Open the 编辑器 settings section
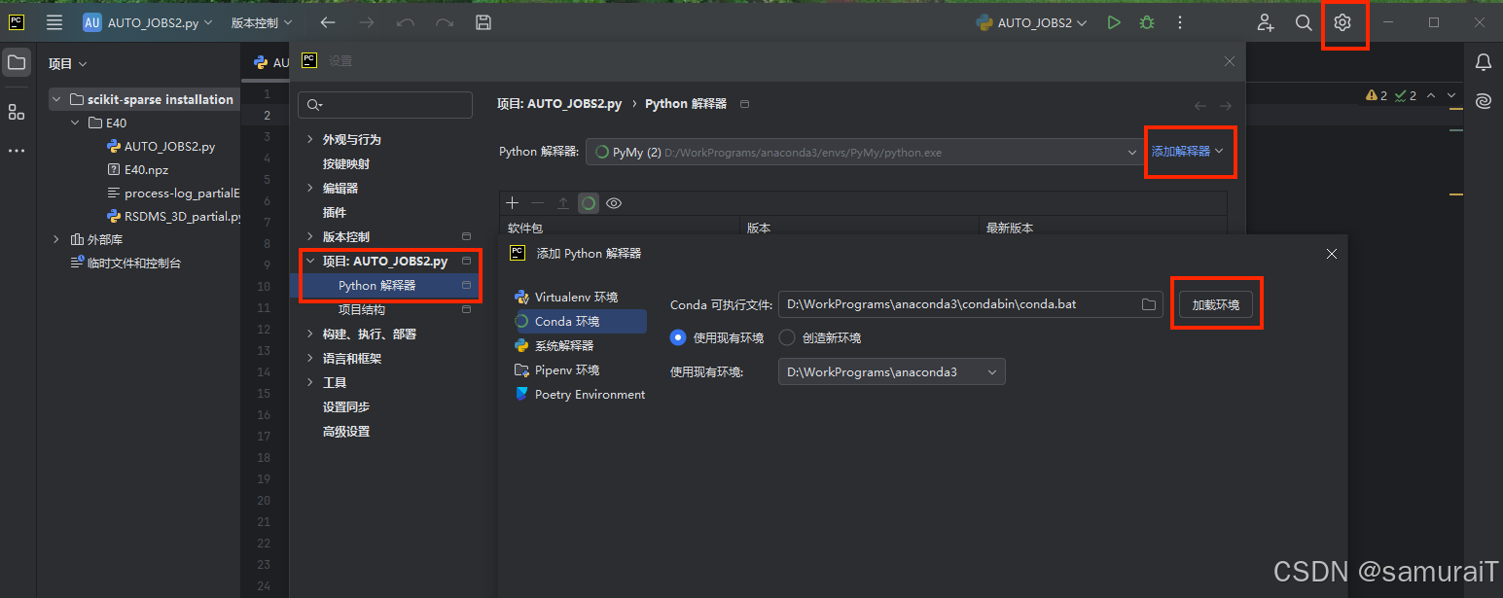The height and width of the screenshot is (598, 1503). pyautogui.click(x=339, y=187)
